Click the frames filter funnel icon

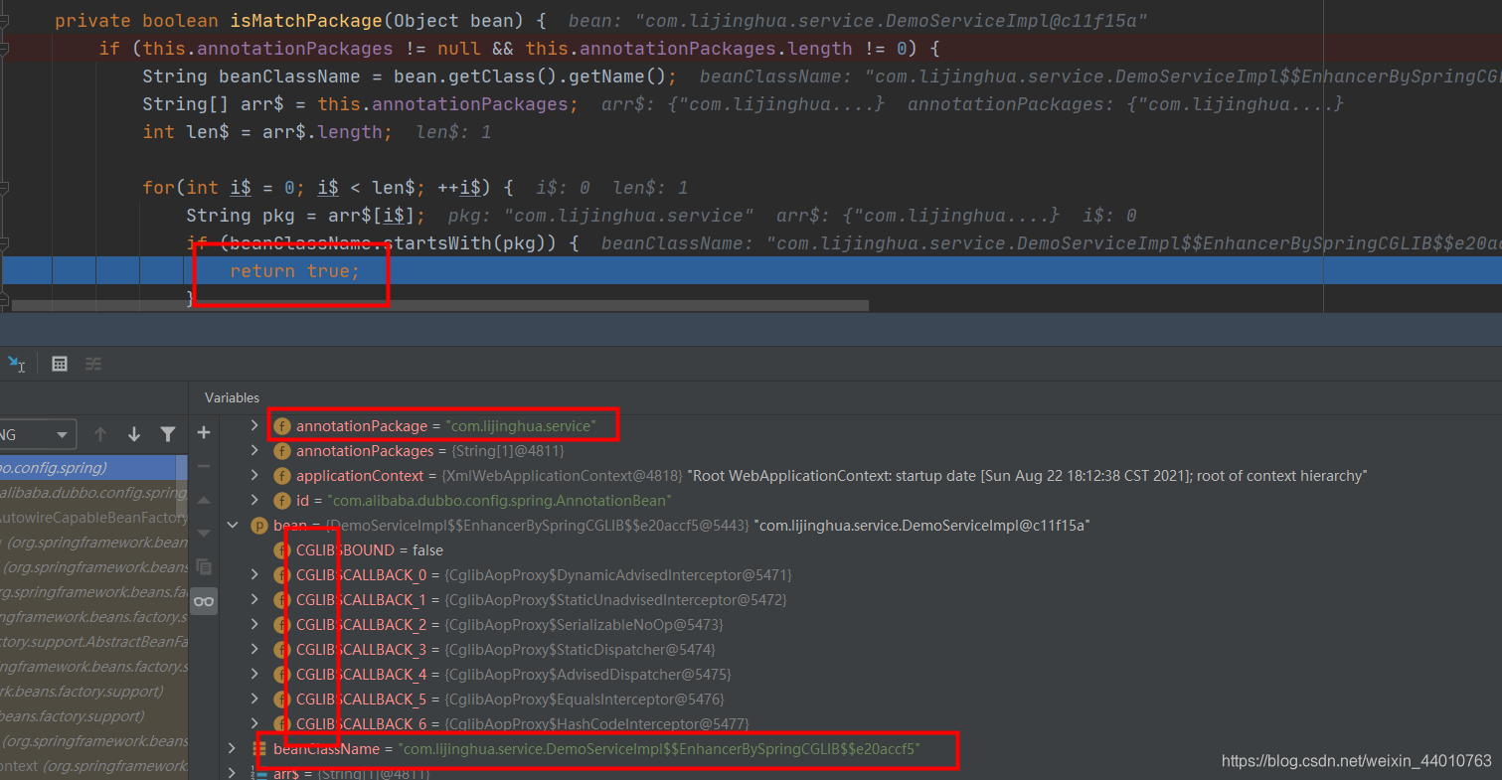168,434
